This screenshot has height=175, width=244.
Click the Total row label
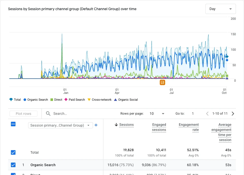pyautogui.click(x=34, y=152)
